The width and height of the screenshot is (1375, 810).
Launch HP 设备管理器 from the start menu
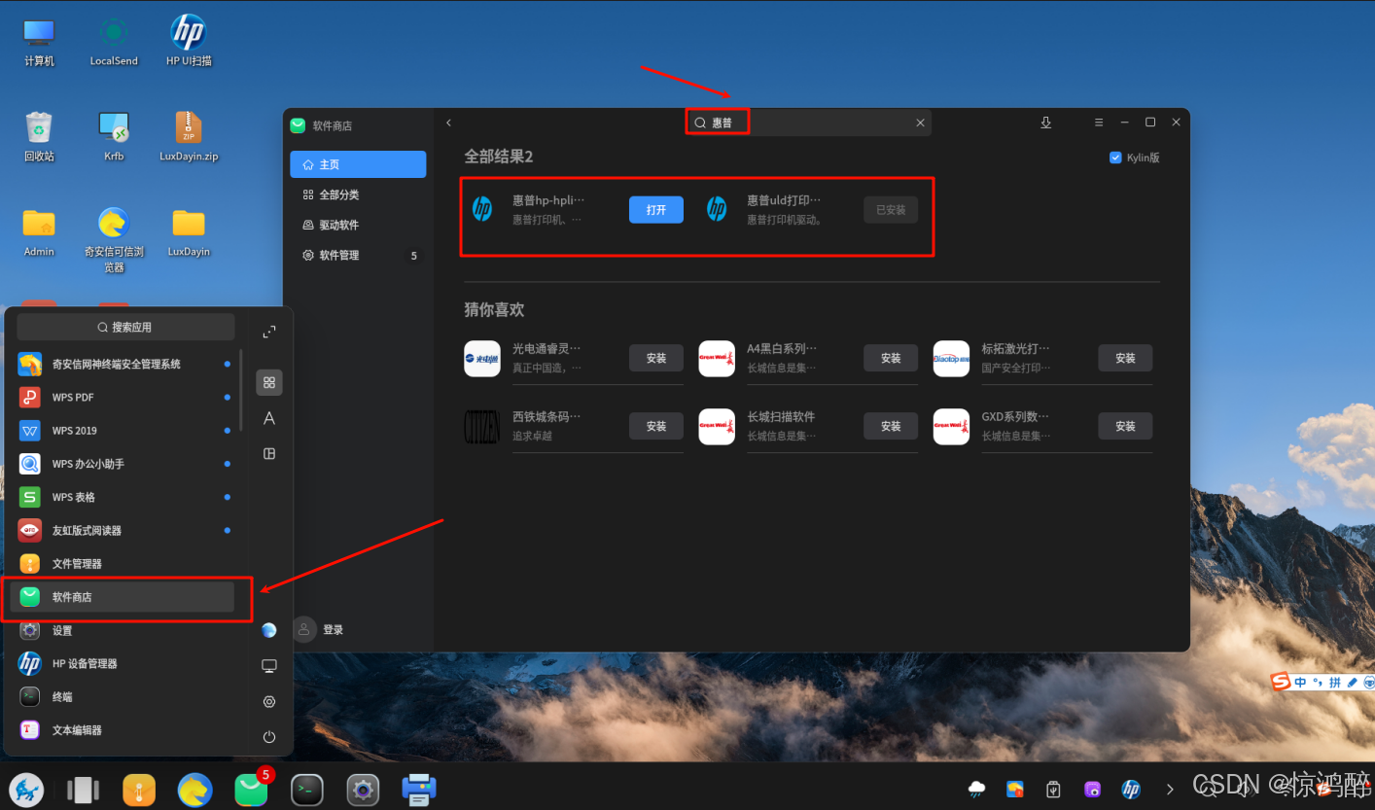point(123,663)
